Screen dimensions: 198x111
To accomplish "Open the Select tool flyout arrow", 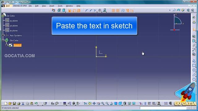I will tap(196, 31).
